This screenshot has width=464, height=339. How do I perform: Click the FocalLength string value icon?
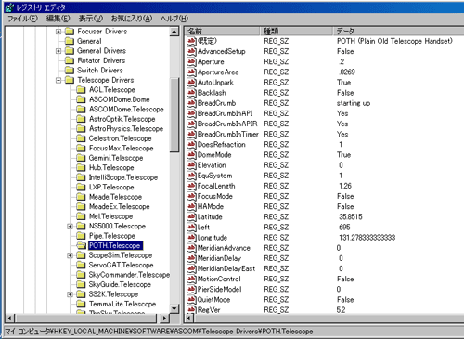click(x=191, y=186)
